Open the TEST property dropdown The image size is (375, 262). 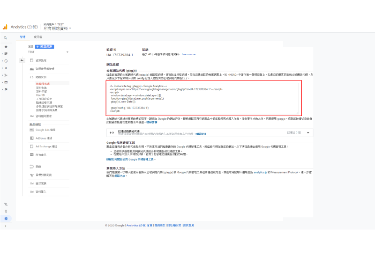(49, 52)
